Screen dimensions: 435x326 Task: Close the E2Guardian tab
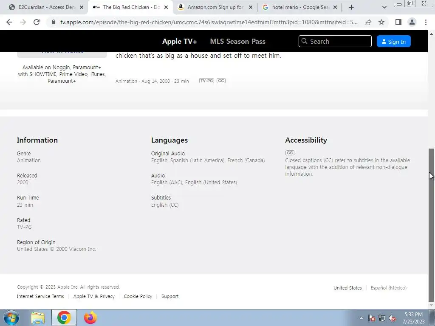point(82,7)
